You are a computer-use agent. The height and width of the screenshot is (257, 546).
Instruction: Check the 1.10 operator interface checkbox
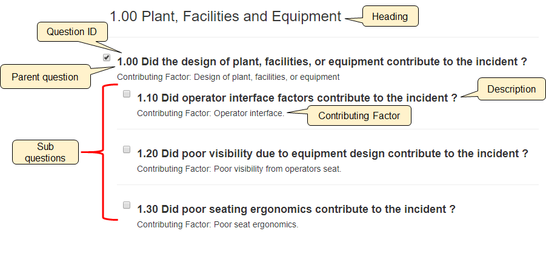click(x=127, y=94)
